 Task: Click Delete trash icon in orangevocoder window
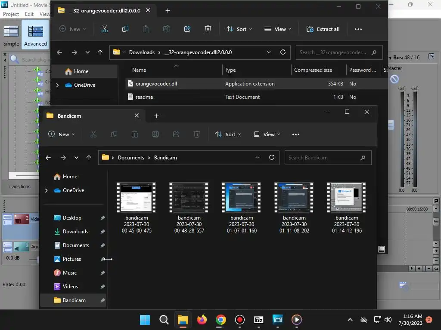(208, 29)
